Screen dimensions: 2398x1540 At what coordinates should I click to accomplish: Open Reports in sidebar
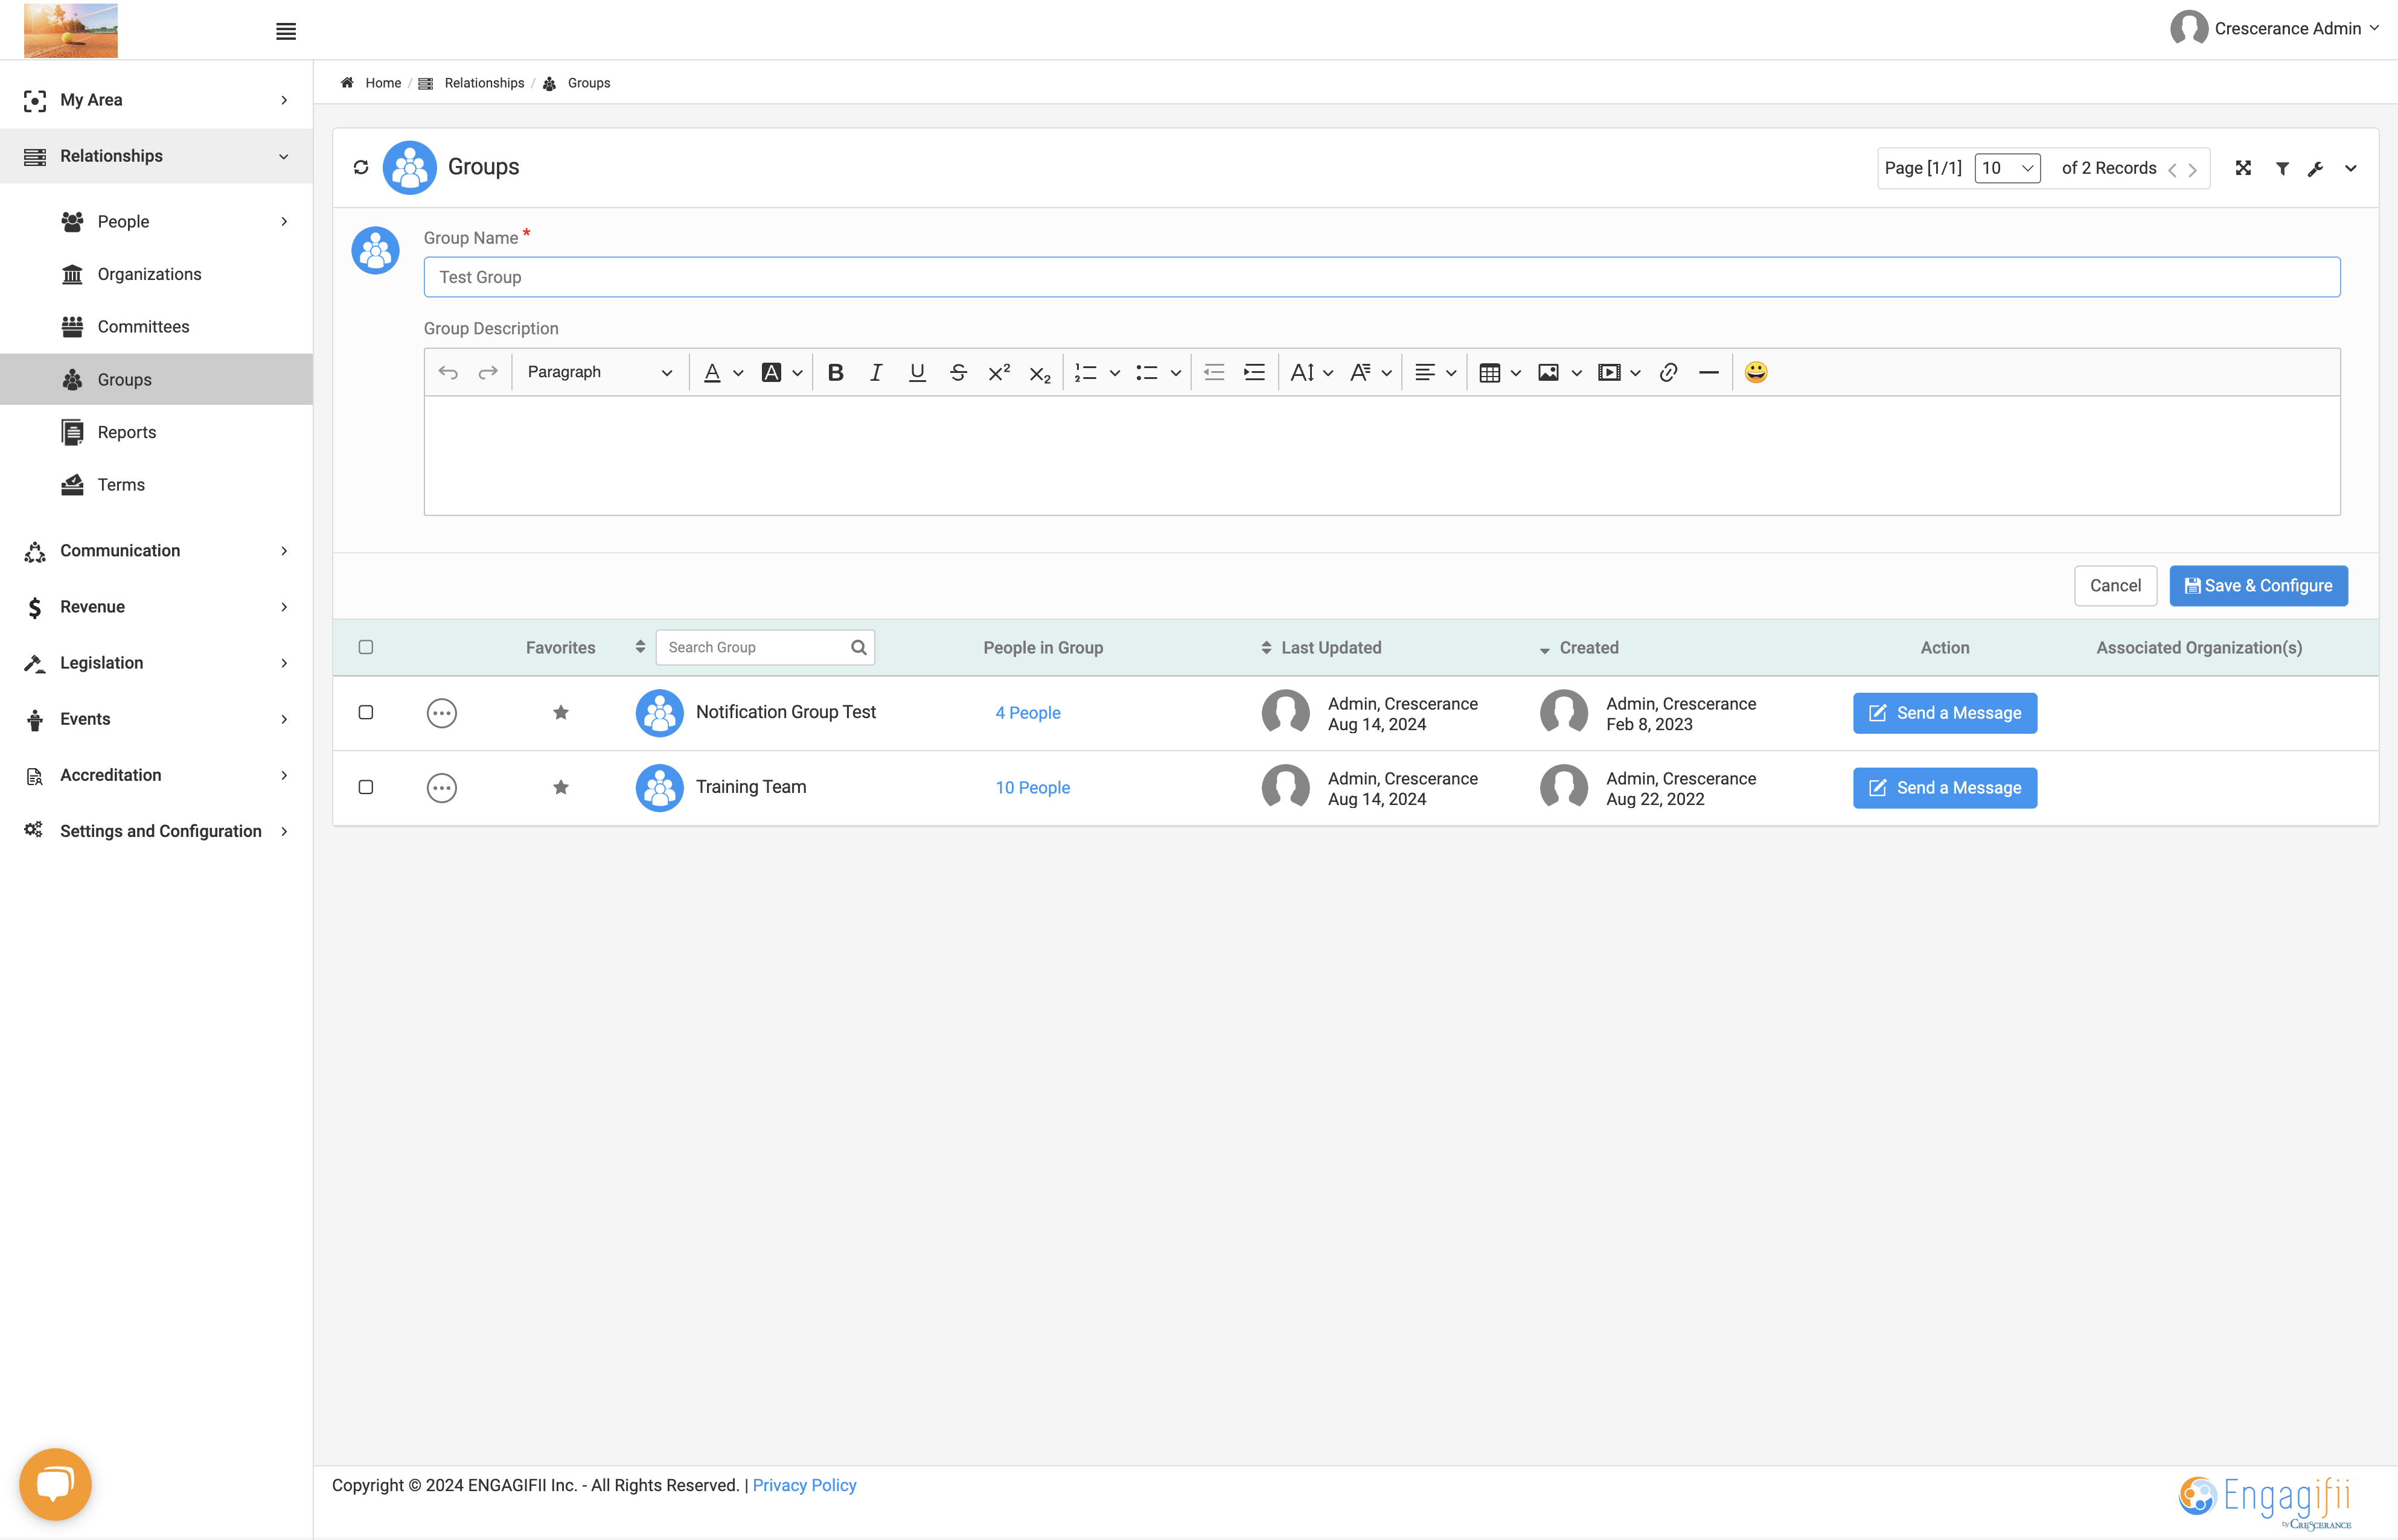point(126,432)
